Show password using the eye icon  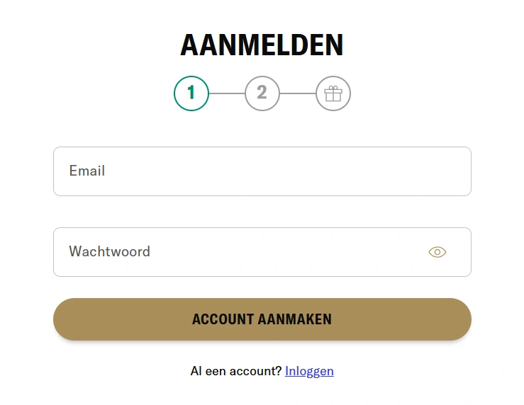tap(437, 252)
